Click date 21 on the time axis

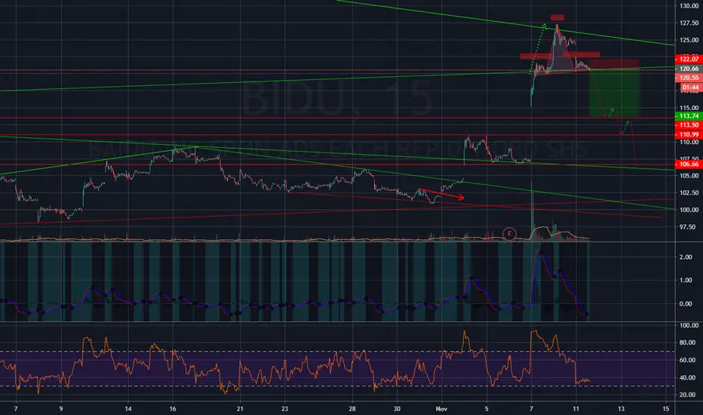241,409
